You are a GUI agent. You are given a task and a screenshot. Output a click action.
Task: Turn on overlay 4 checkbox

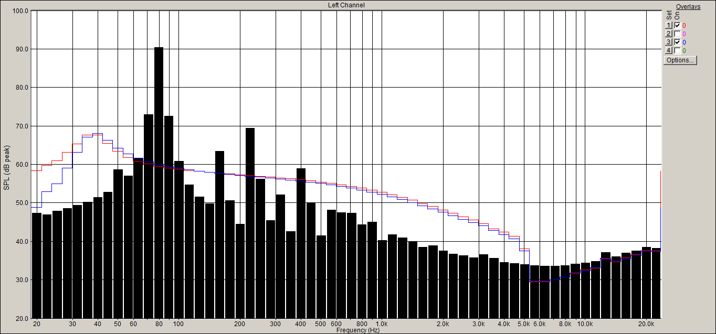677,50
